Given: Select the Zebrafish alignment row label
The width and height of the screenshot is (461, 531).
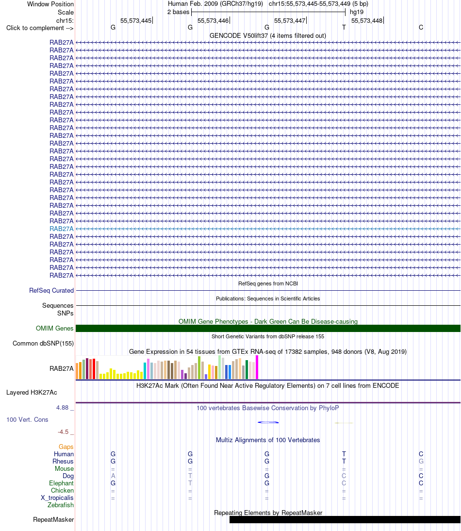Looking at the screenshot, I should (61, 505).
